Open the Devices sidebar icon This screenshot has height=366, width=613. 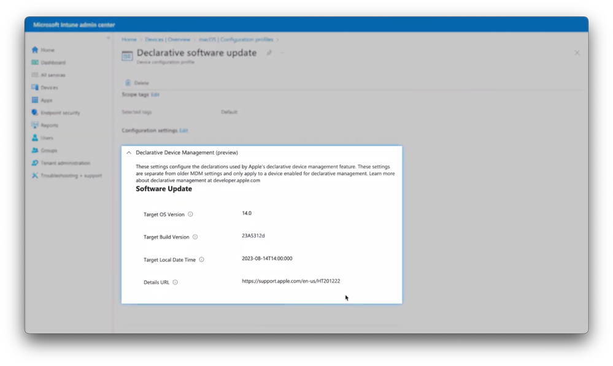(x=35, y=88)
